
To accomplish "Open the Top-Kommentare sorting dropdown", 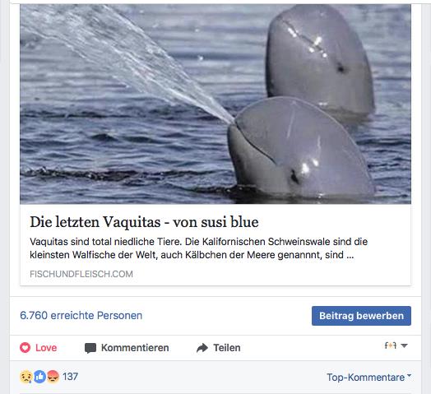I will pos(368,378).
